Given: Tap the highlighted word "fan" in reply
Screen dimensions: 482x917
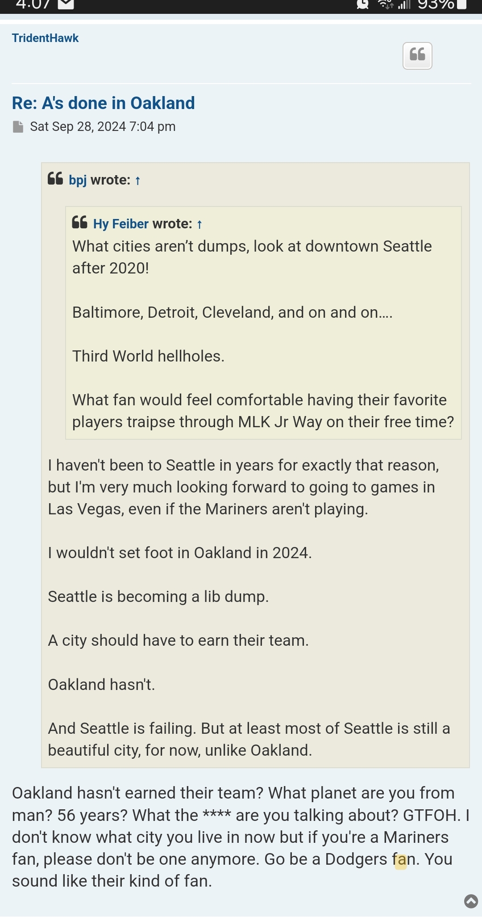Looking at the screenshot, I should (400, 859).
